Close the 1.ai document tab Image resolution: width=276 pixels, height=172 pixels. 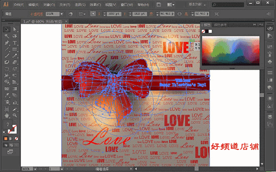coord(66,21)
